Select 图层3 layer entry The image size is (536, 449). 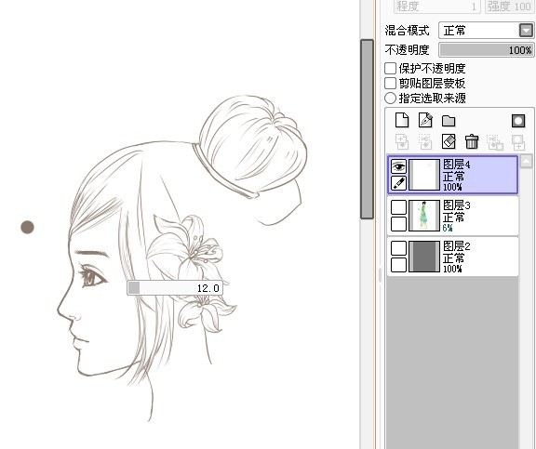click(453, 216)
